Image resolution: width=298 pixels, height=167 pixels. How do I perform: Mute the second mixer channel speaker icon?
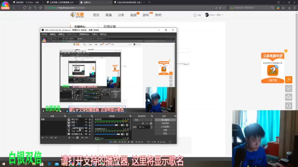(x=123, y=134)
